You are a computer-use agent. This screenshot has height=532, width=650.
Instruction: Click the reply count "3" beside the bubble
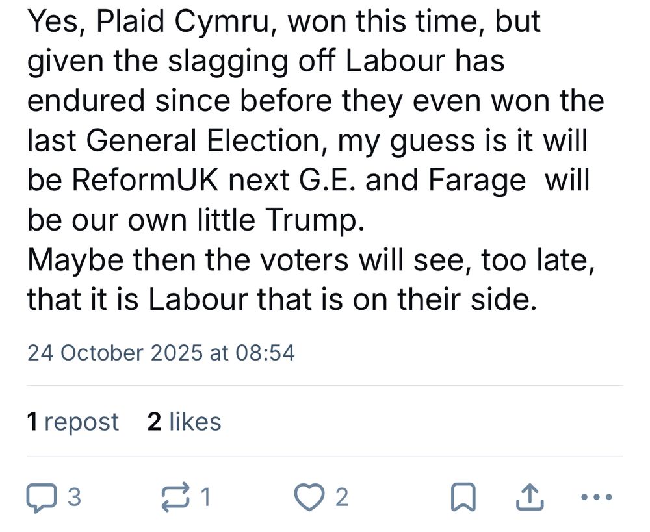coord(74,498)
